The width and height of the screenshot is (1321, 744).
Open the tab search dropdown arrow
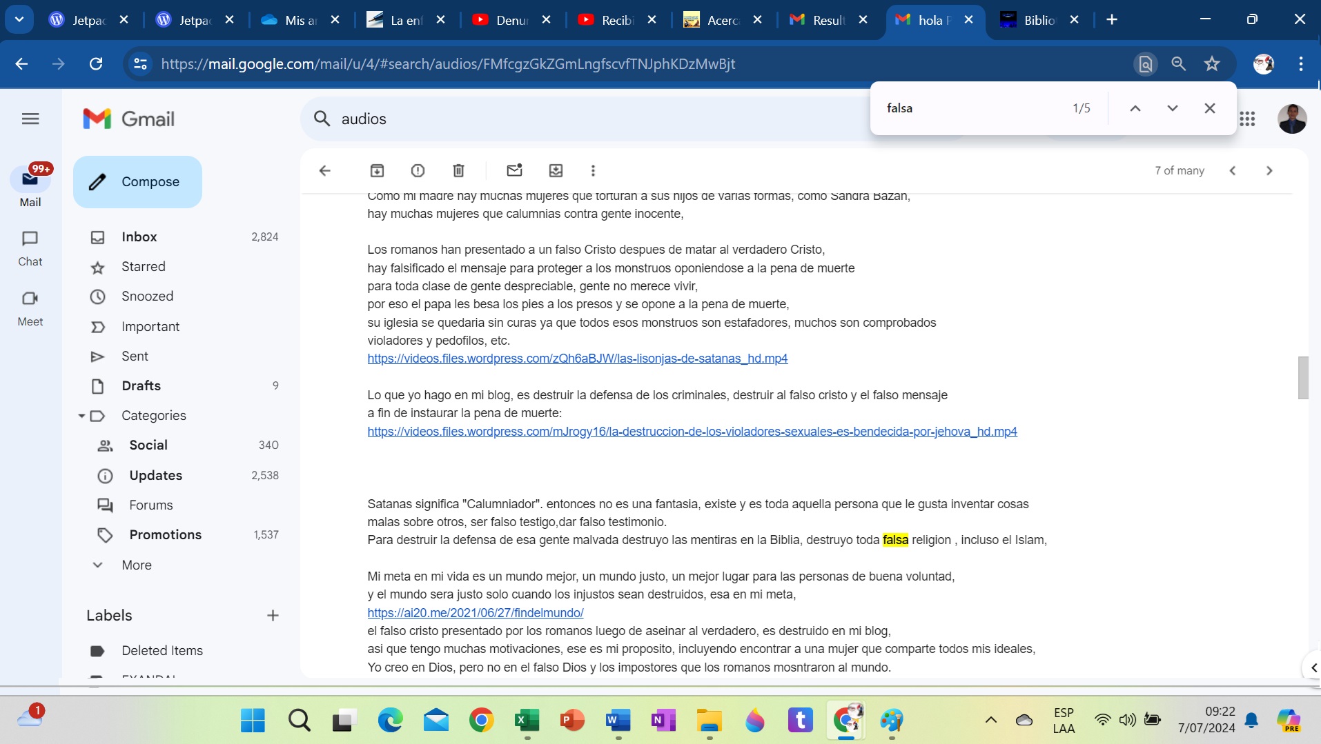(19, 19)
